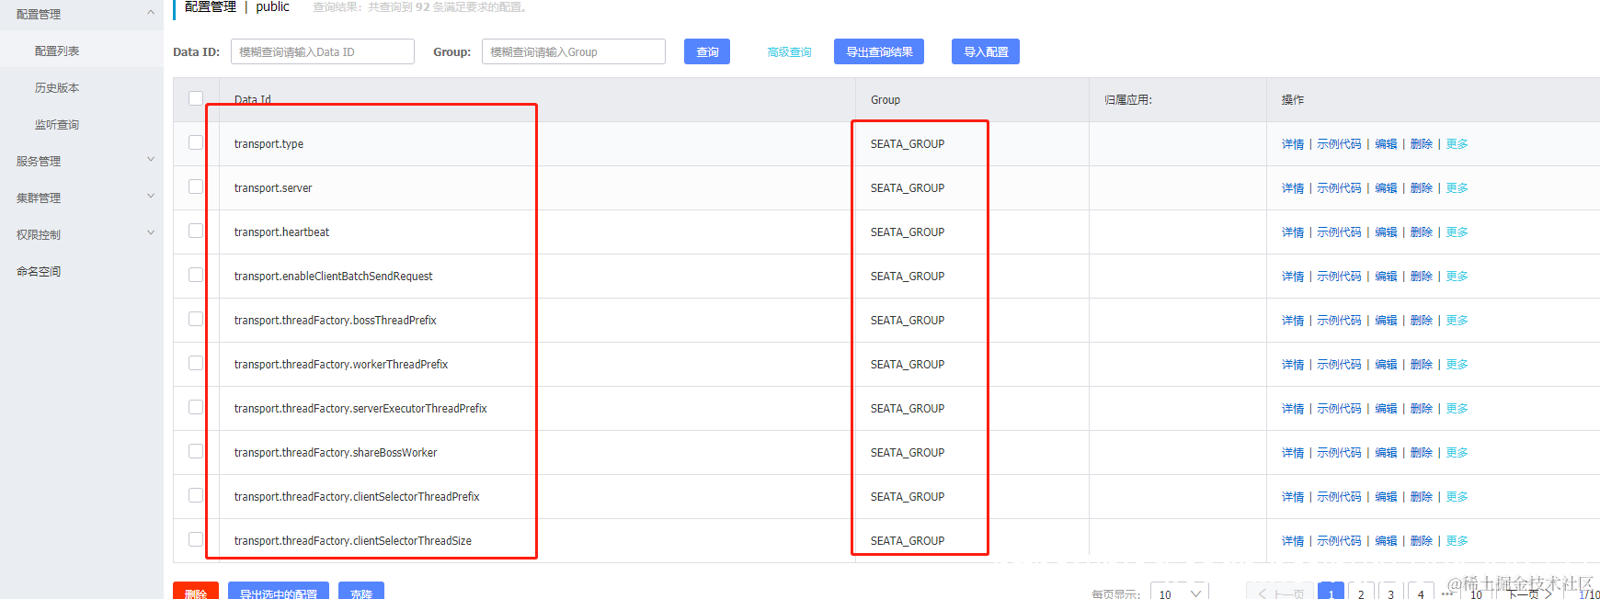Click transport.threadFactory.shareBossWorker Data Id text
Image resolution: width=1600 pixels, height=599 pixels.
click(x=336, y=453)
